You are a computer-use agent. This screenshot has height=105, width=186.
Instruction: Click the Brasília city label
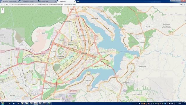tap(84, 53)
